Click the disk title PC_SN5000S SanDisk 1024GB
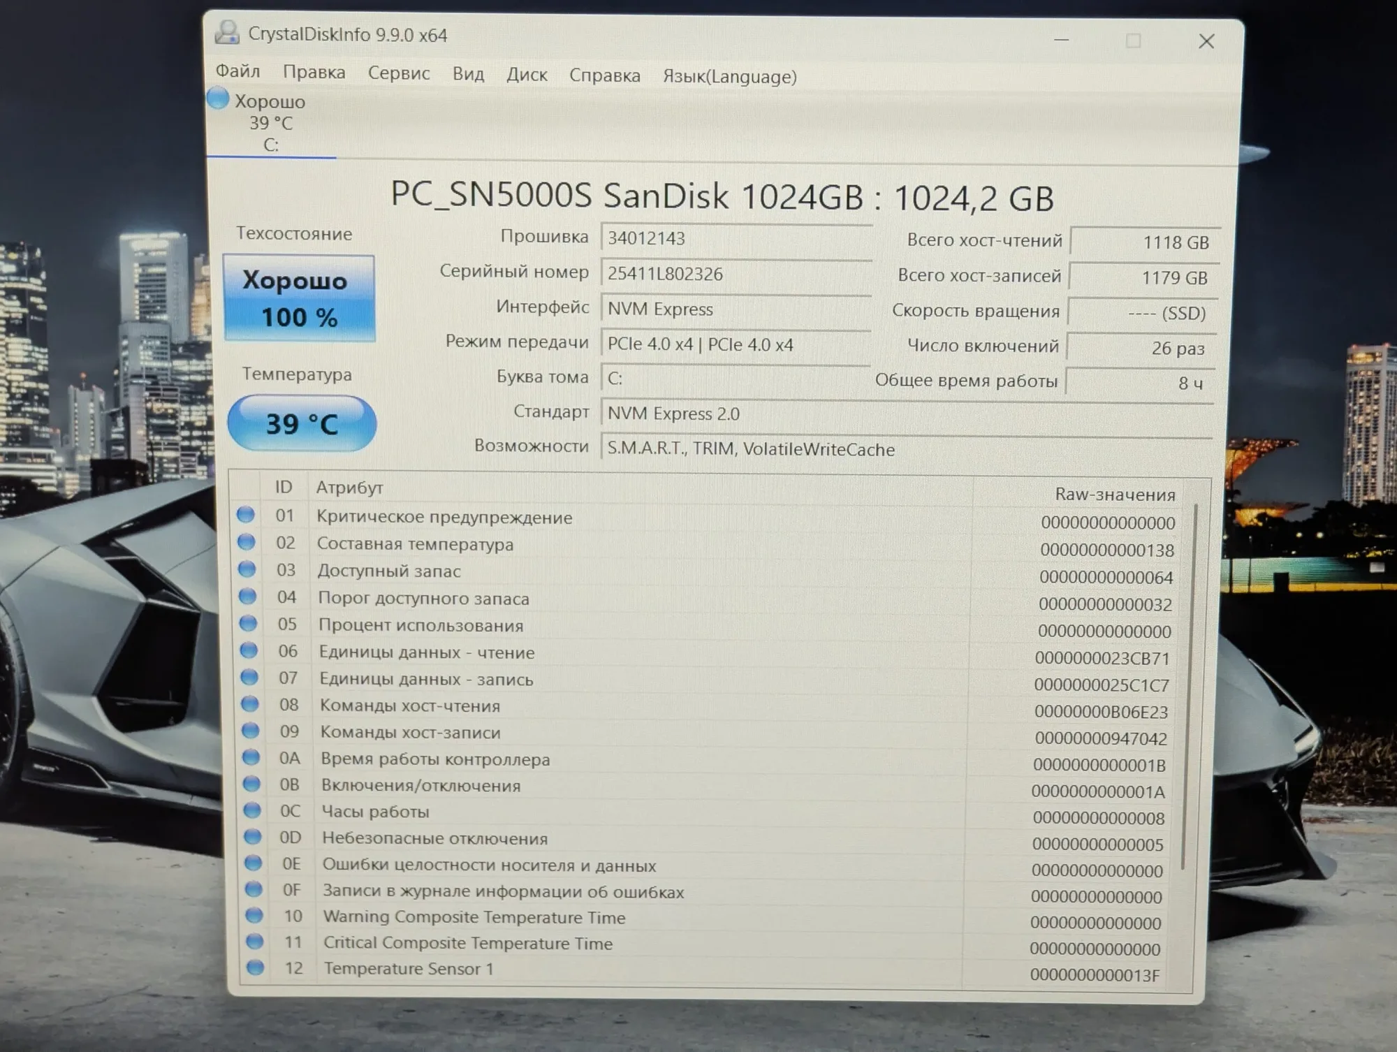The width and height of the screenshot is (1397, 1052). pos(722,196)
